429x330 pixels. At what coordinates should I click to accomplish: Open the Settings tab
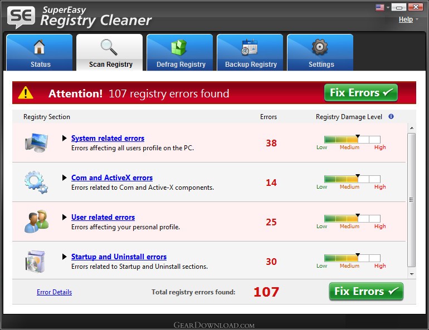[x=320, y=52]
